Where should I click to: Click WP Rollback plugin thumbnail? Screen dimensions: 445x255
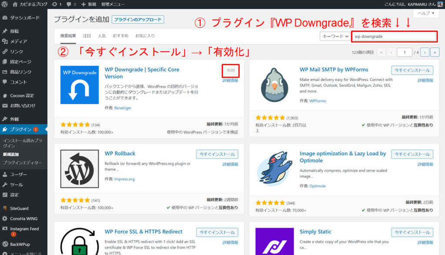pos(80,169)
